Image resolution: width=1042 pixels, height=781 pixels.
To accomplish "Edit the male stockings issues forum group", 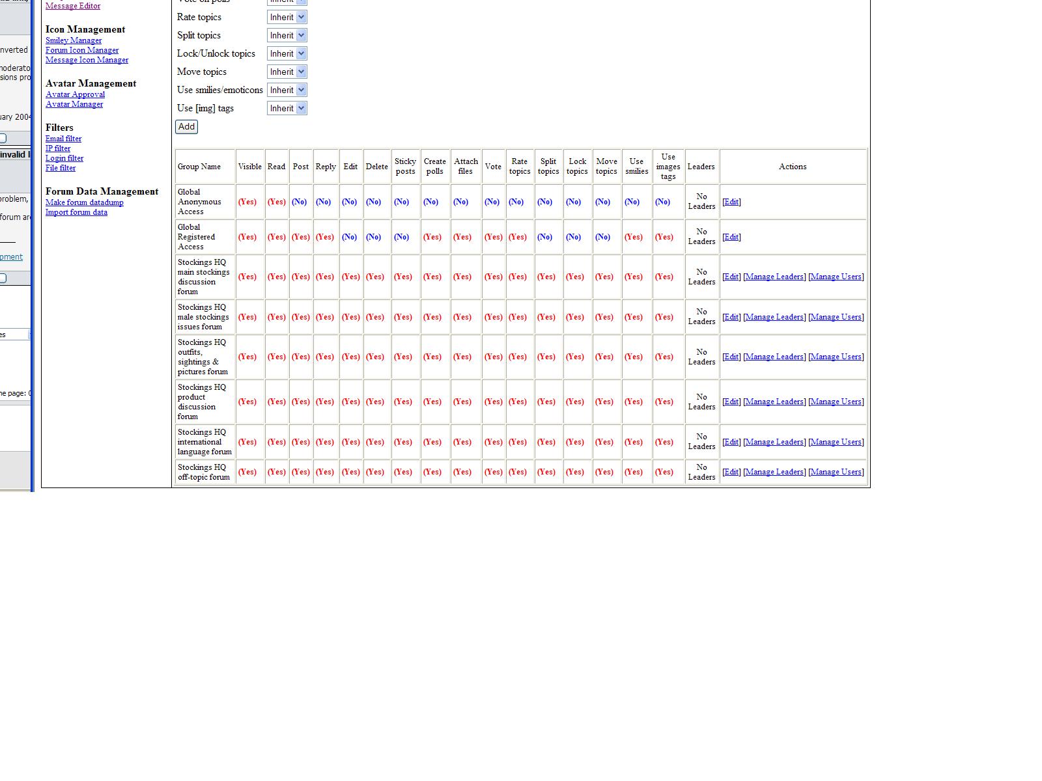I will 731,317.
